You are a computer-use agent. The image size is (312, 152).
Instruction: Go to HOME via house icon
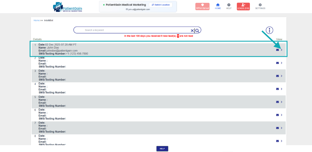[218, 6]
